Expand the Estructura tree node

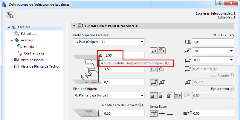click(12, 34)
